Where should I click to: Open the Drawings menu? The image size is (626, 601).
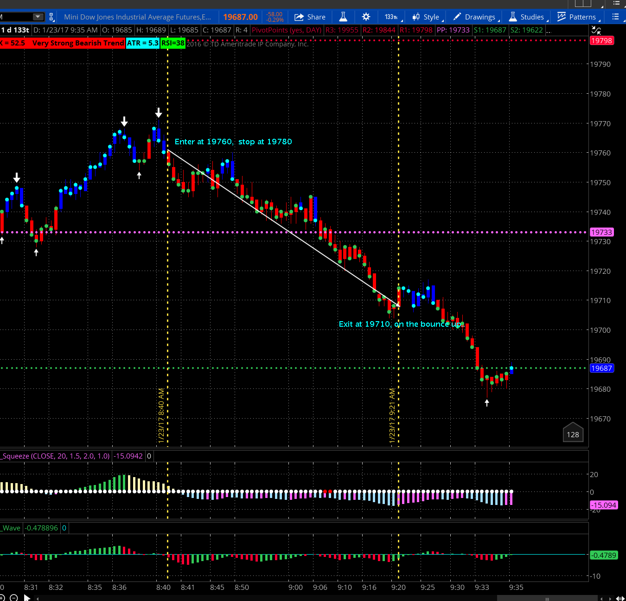click(x=475, y=17)
